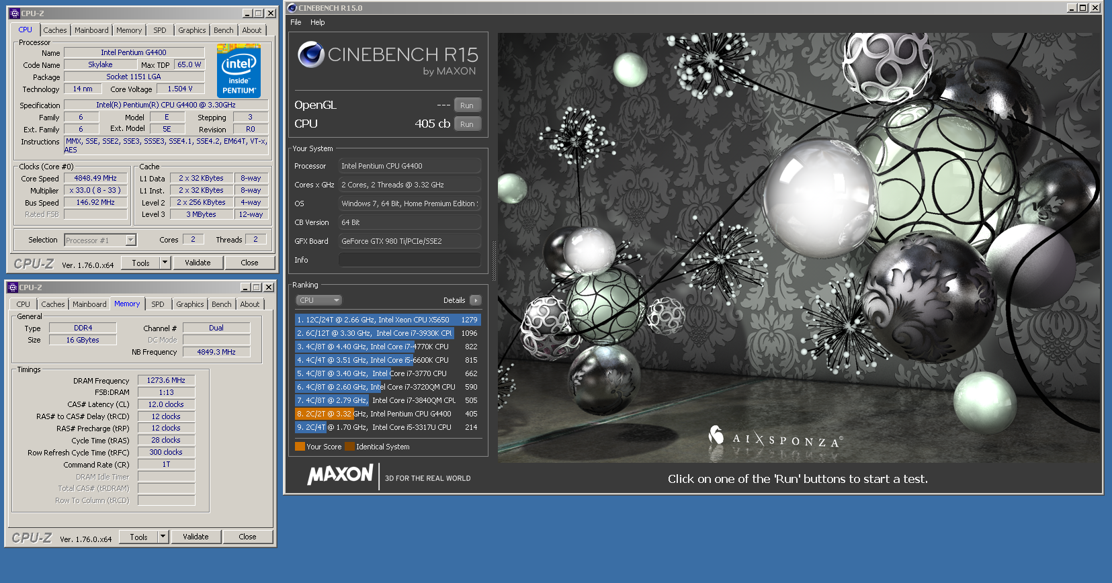
Task: Open Mainboard tab in bottom CPU-Z window
Action: (x=89, y=304)
